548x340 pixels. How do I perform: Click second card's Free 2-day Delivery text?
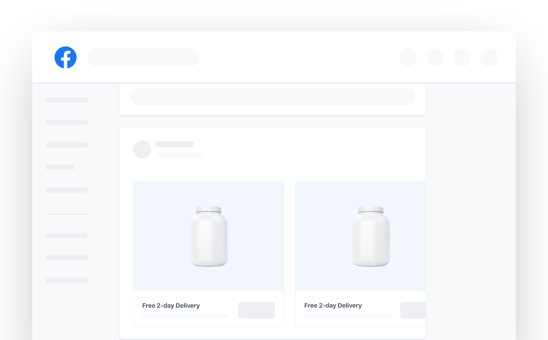(x=333, y=305)
